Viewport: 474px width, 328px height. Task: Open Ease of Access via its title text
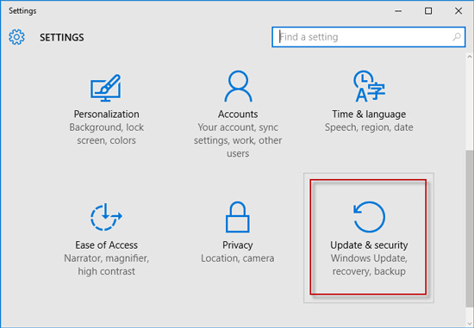106,245
